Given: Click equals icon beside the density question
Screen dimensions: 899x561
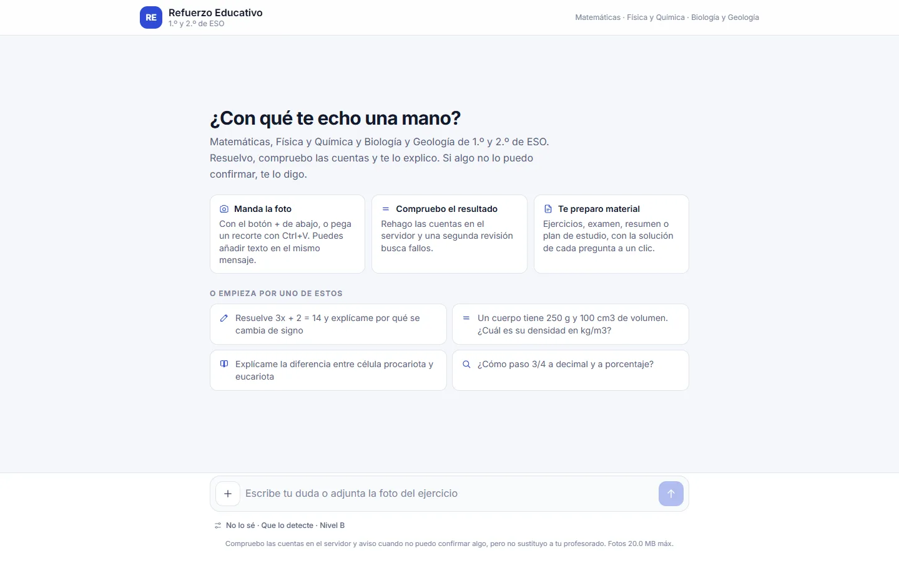Looking at the screenshot, I should (466, 318).
